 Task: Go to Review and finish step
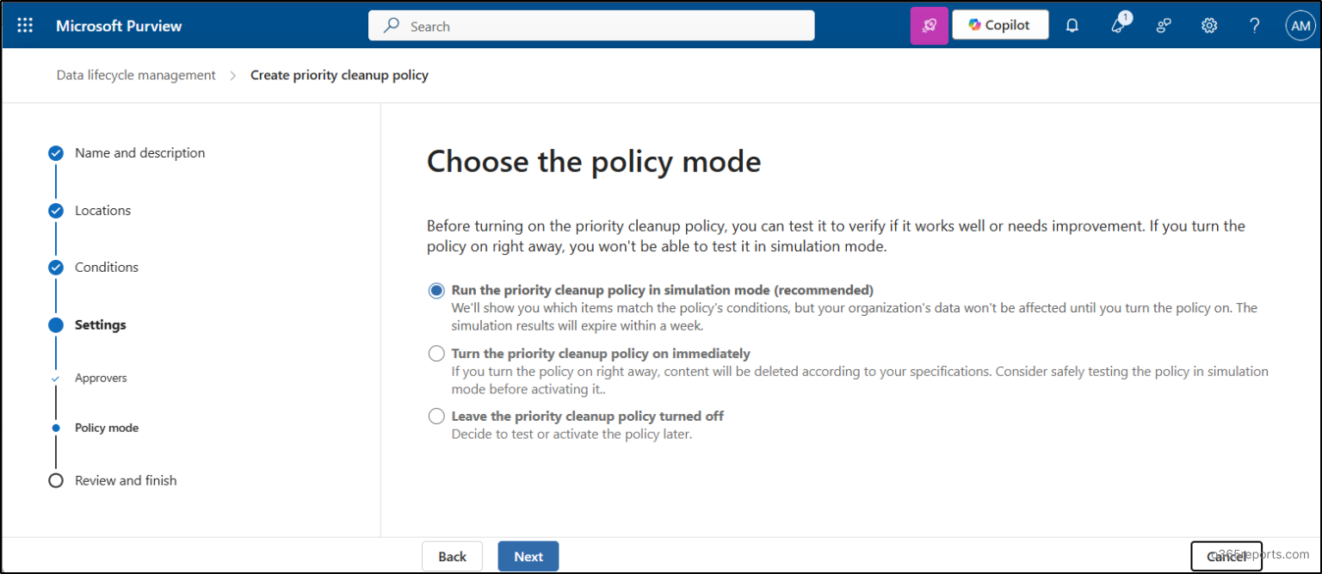click(x=126, y=480)
